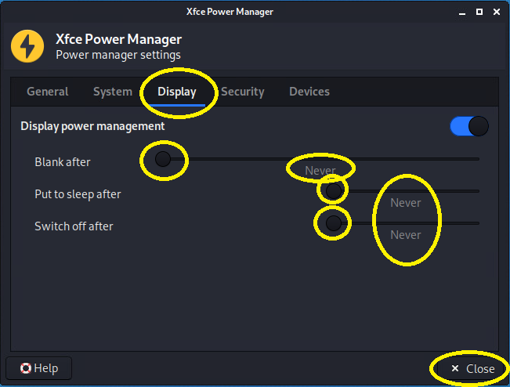Click the 'Blank after' label
510x387 pixels.
63,162
